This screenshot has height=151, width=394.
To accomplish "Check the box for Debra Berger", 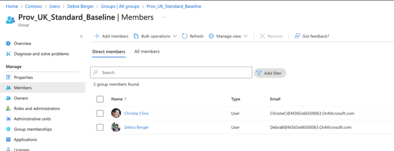I will tap(100, 128).
